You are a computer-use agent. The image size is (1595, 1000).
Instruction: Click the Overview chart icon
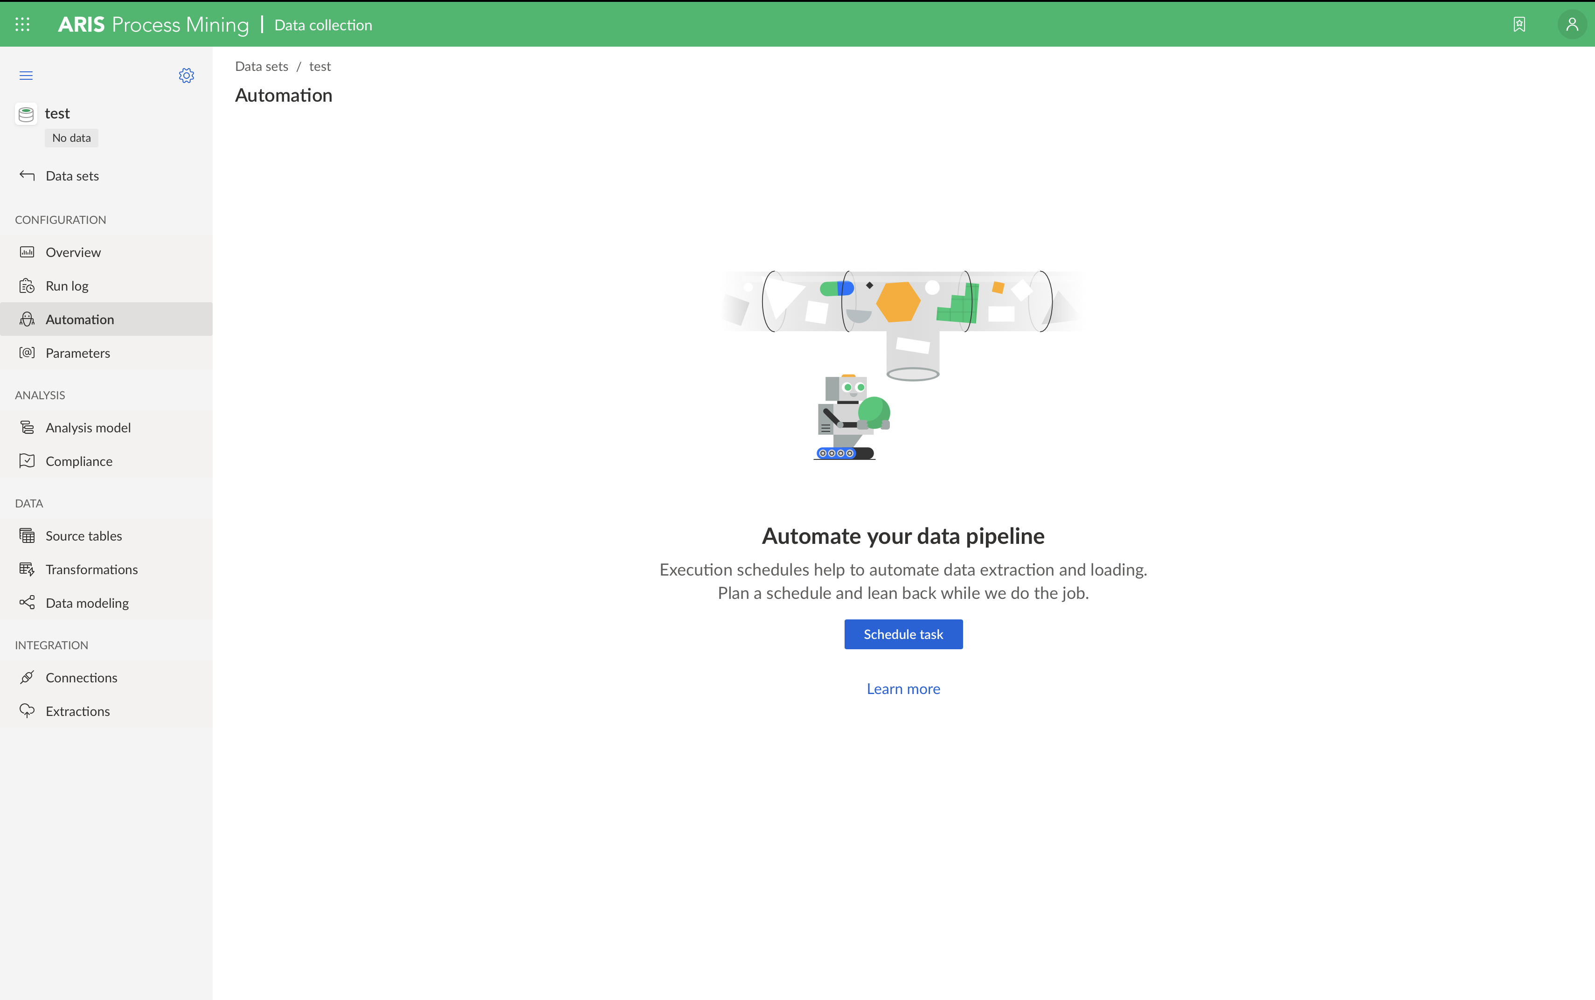tap(27, 252)
